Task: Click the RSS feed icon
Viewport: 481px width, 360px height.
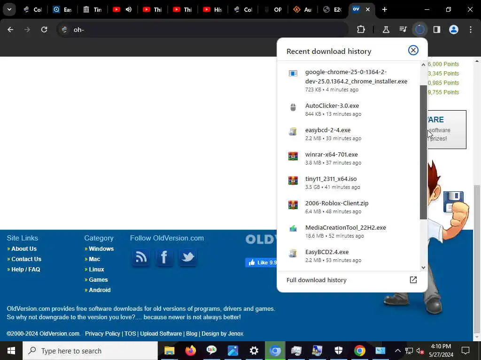Action: click(x=141, y=257)
